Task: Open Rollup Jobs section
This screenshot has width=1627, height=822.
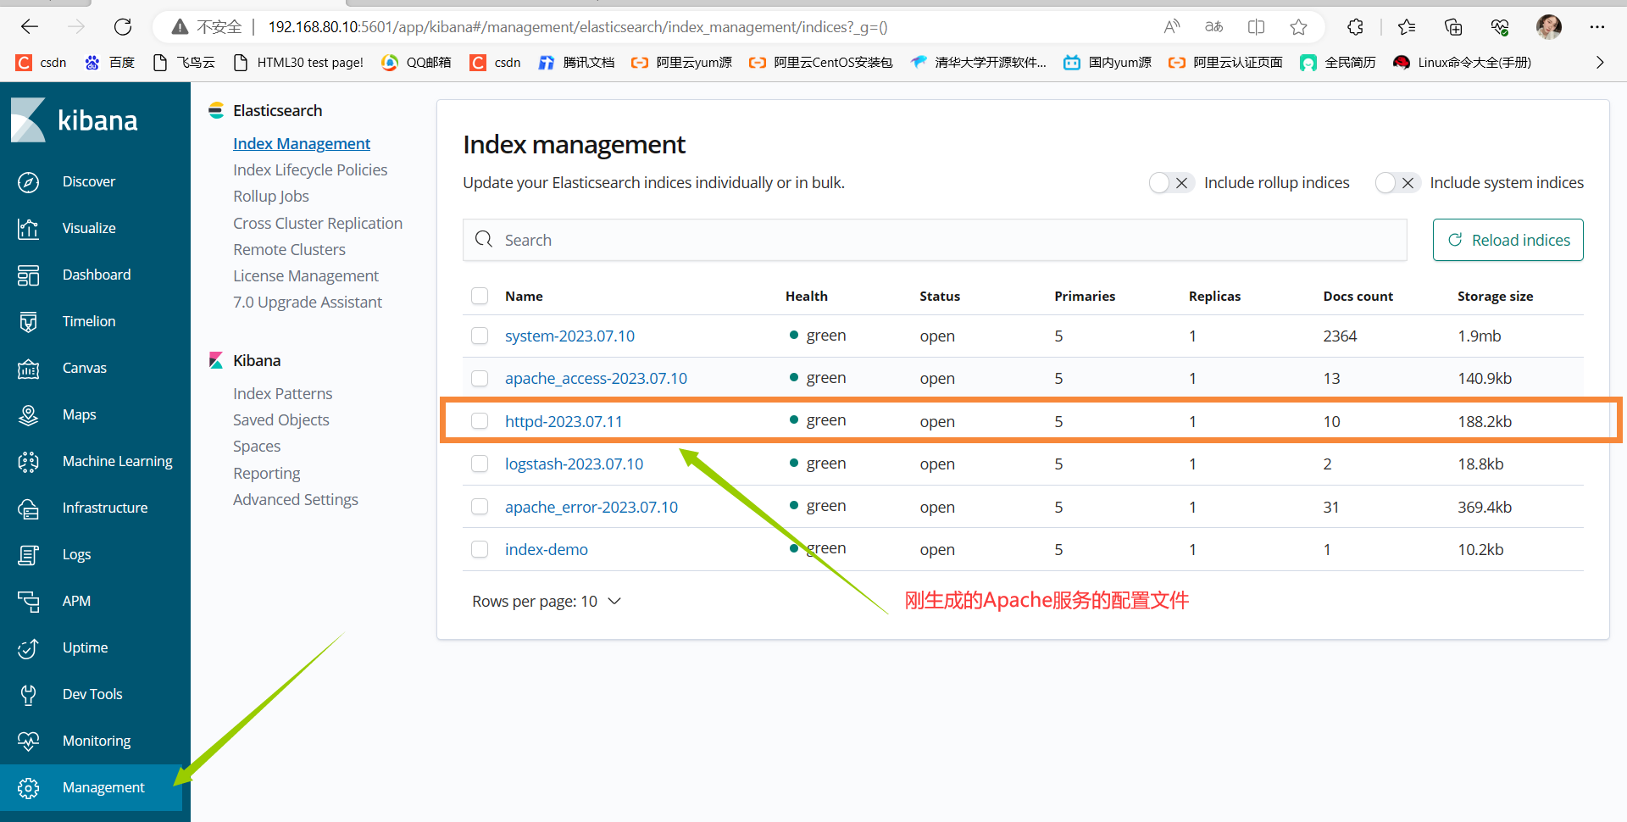Action: (271, 196)
